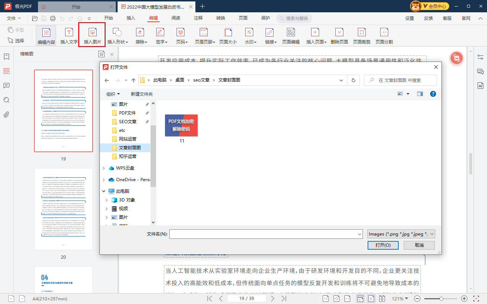Open the 链接 link tool
Viewport: 487px width, 304px height.
271,36
